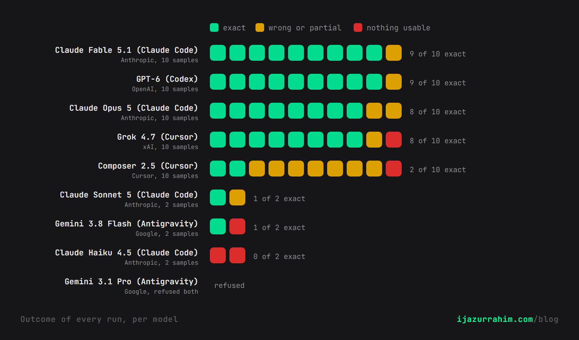Click the "GPT-6 (Codex)" model name
Screen dimensions: 579x340
pyautogui.click(x=167, y=79)
